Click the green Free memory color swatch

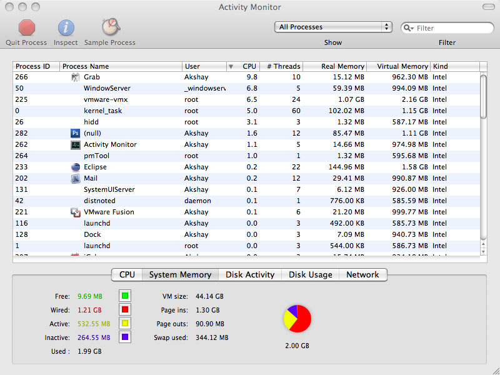point(125,296)
